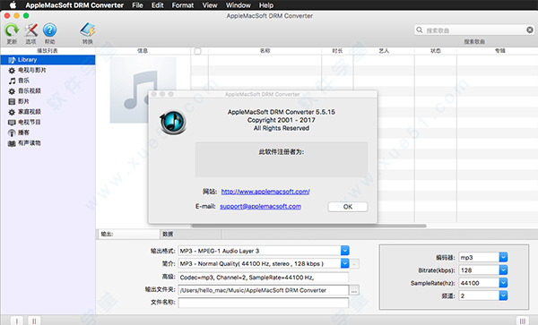Click the browse output folder button

coord(354,290)
